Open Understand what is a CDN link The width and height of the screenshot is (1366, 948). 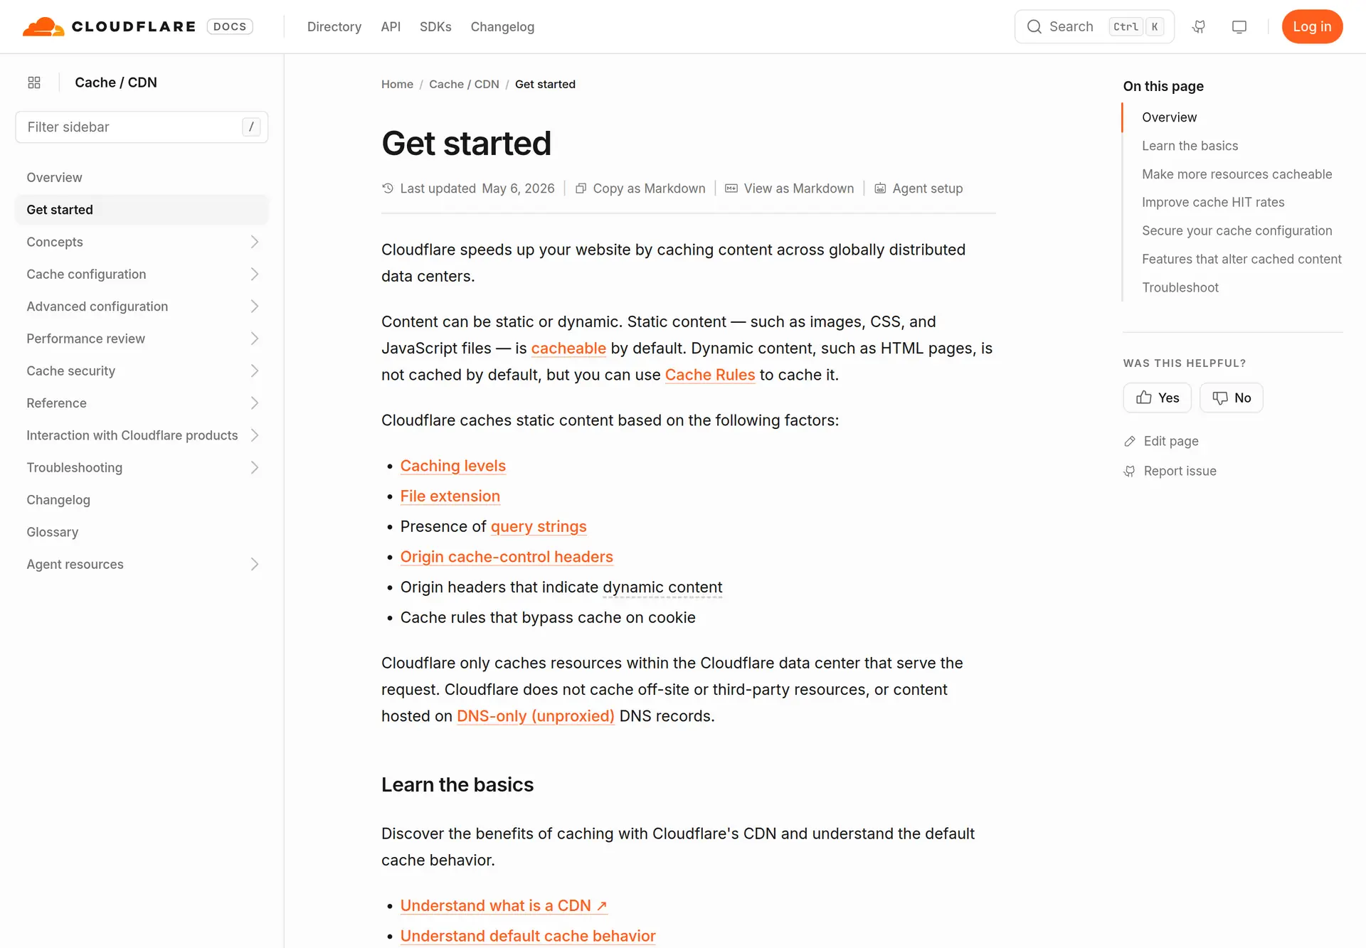504,905
